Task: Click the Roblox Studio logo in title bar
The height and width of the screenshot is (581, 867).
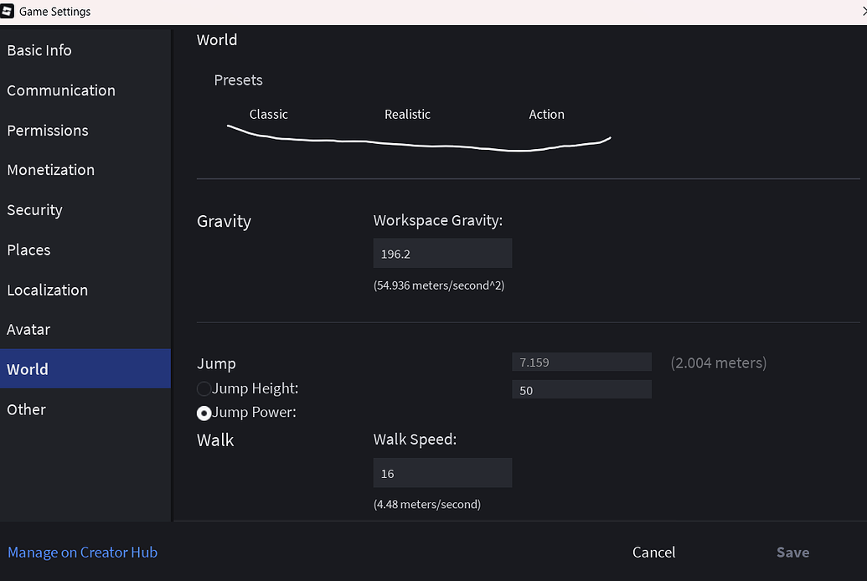Action: [7, 12]
